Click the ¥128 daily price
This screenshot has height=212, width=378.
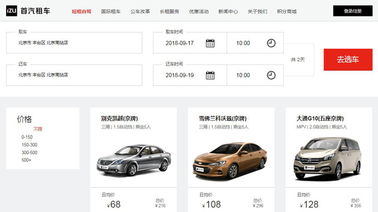(309, 204)
